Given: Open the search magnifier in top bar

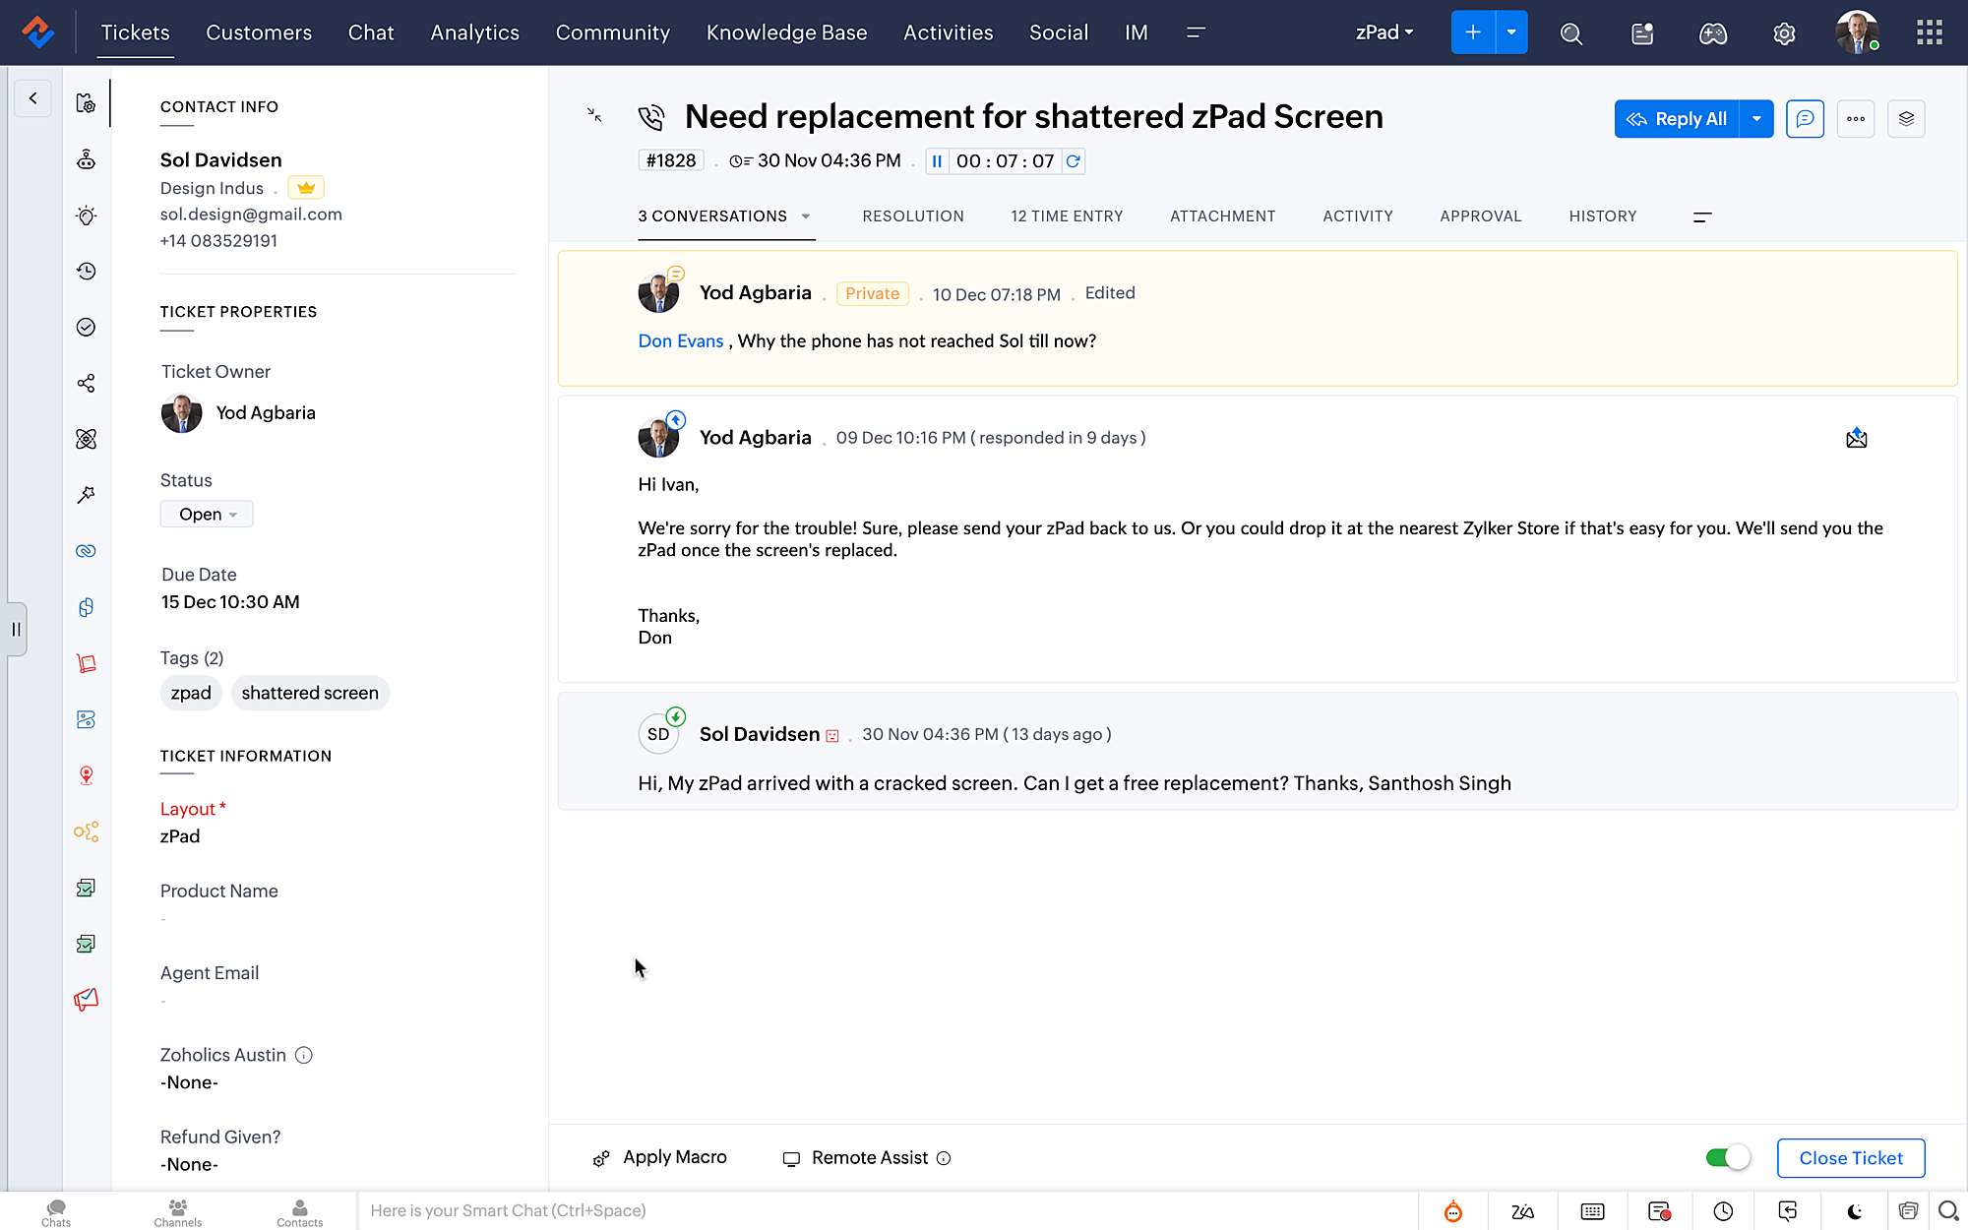Looking at the screenshot, I should click(1571, 33).
